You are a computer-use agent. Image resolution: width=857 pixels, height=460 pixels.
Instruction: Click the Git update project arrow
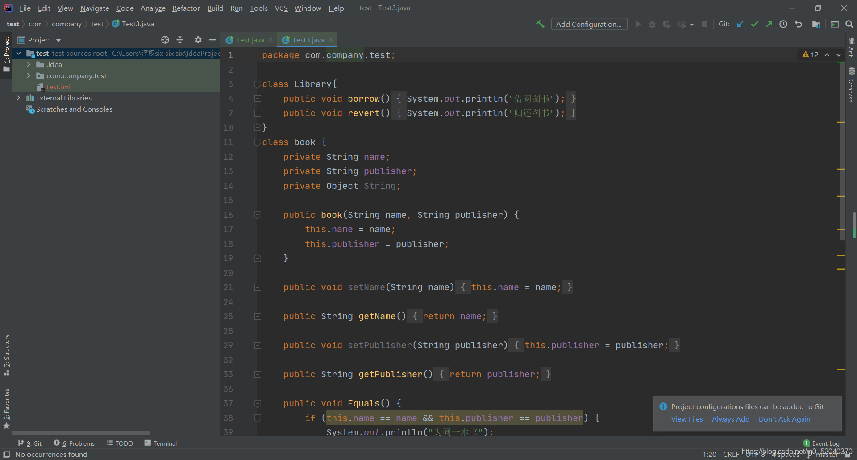point(740,24)
